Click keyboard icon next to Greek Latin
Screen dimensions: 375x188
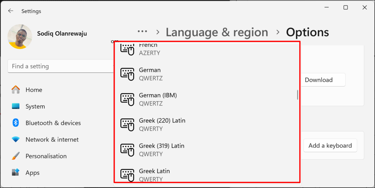(127, 175)
